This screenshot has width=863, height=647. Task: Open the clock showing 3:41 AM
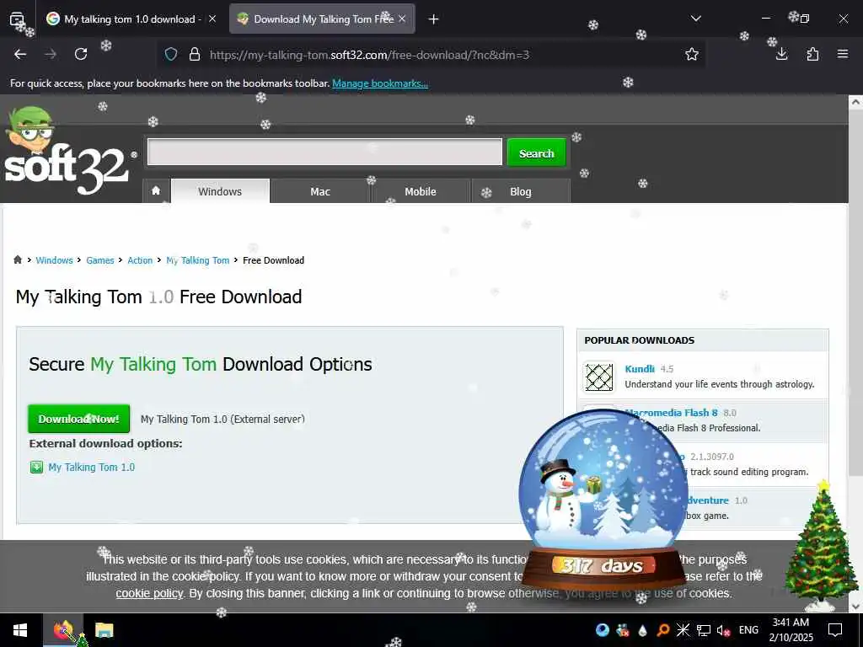point(791,630)
